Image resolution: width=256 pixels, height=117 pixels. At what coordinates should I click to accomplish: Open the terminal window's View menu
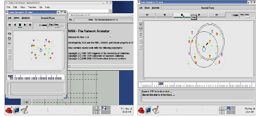(x=23, y=7)
